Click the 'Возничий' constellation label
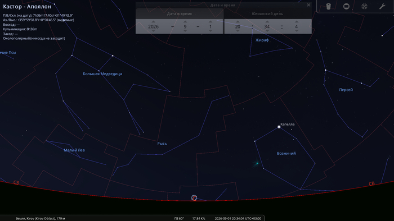 tap(286, 154)
